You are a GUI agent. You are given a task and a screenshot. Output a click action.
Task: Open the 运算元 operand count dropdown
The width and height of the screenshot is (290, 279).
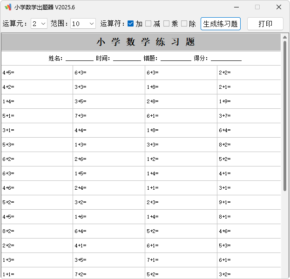tap(39, 24)
